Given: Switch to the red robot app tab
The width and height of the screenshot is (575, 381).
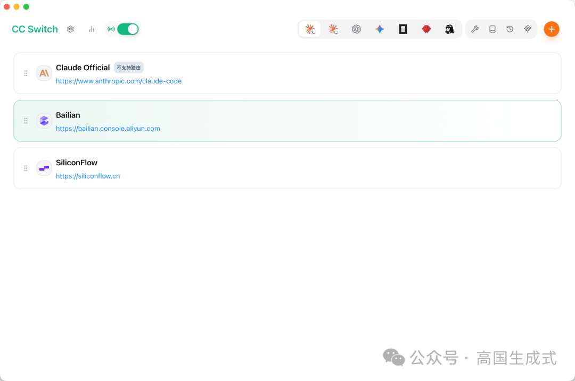Looking at the screenshot, I should tap(426, 29).
